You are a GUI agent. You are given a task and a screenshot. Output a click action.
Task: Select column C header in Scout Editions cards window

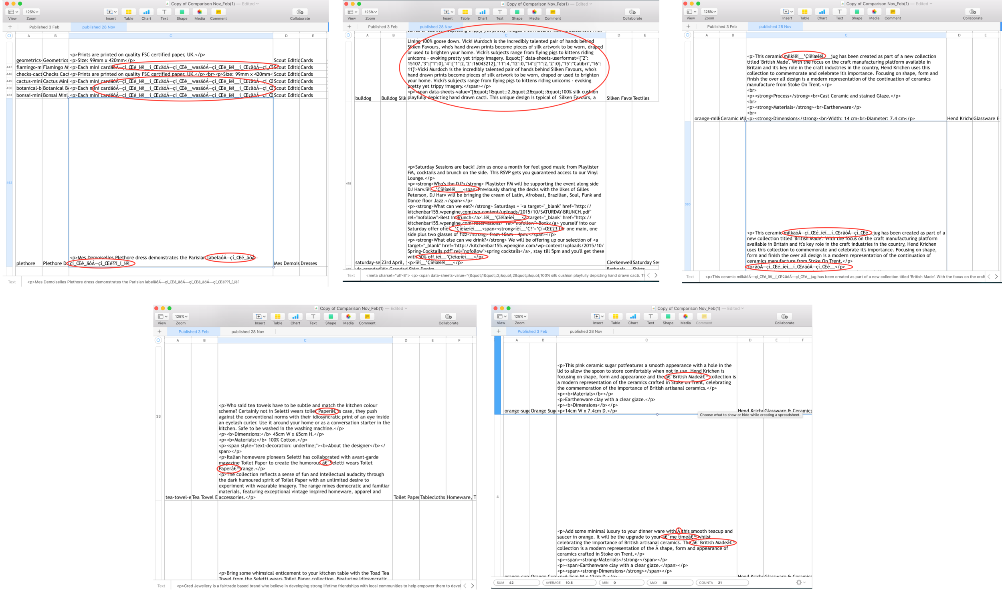point(171,36)
